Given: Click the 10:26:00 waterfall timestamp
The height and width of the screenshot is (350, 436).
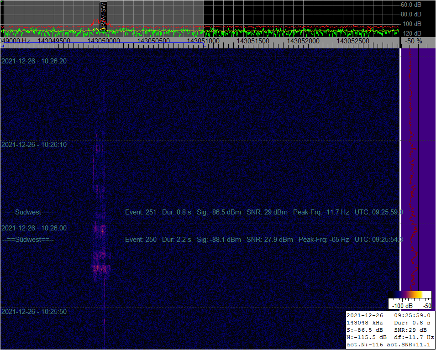Looking at the screenshot, I should [34, 228].
